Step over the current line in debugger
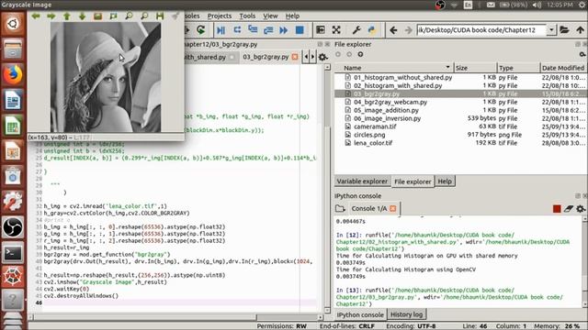Screen dimensions: 588x330 pos(237,30)
